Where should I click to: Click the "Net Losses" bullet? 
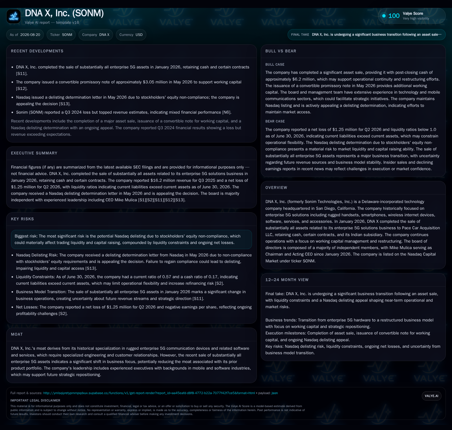(134, 310)
